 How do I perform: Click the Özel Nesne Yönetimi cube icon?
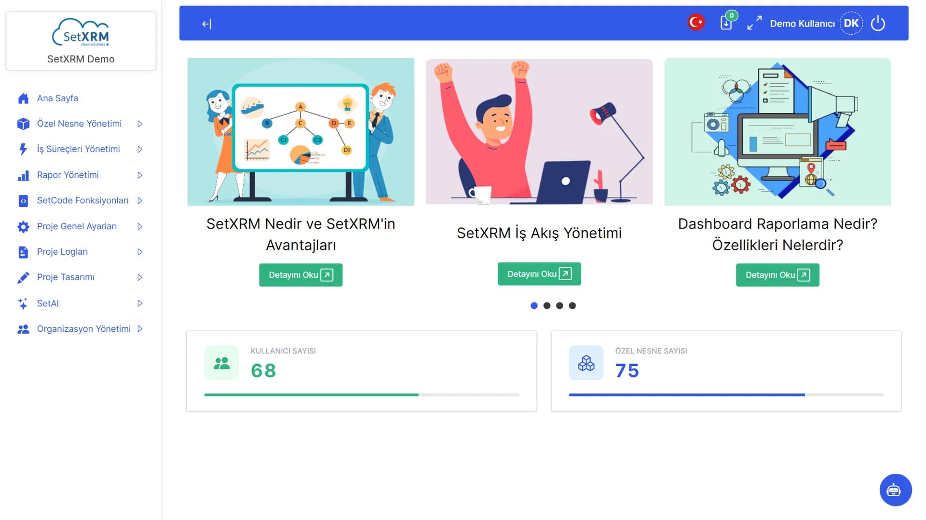(23, 124)
